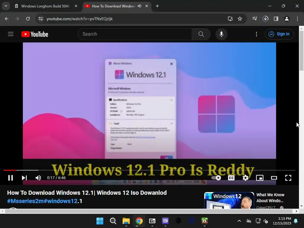Open the Chrome profile icon

point(287,19)
